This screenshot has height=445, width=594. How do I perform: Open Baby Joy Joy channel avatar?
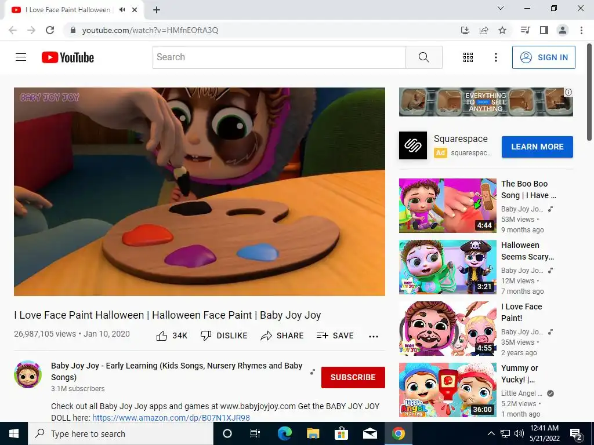pyautogui.click(x=28, y=374)
